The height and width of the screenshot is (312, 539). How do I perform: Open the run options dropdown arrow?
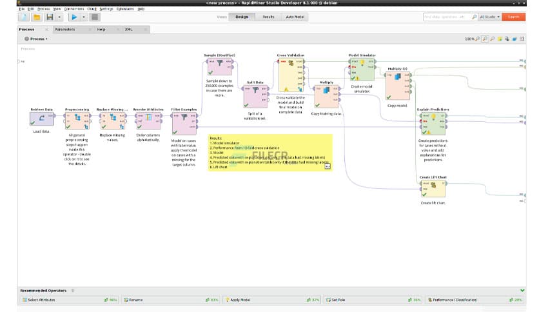pyautogui.click(x=84, y=17)
